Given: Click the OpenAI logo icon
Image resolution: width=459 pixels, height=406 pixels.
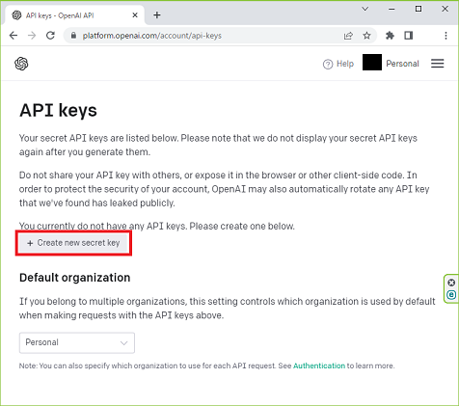Looking at the screenshot, I should tap(21, 64).
